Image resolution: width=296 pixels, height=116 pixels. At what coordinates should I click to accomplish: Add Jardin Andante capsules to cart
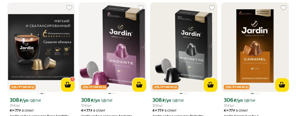(x=139, y=85)
